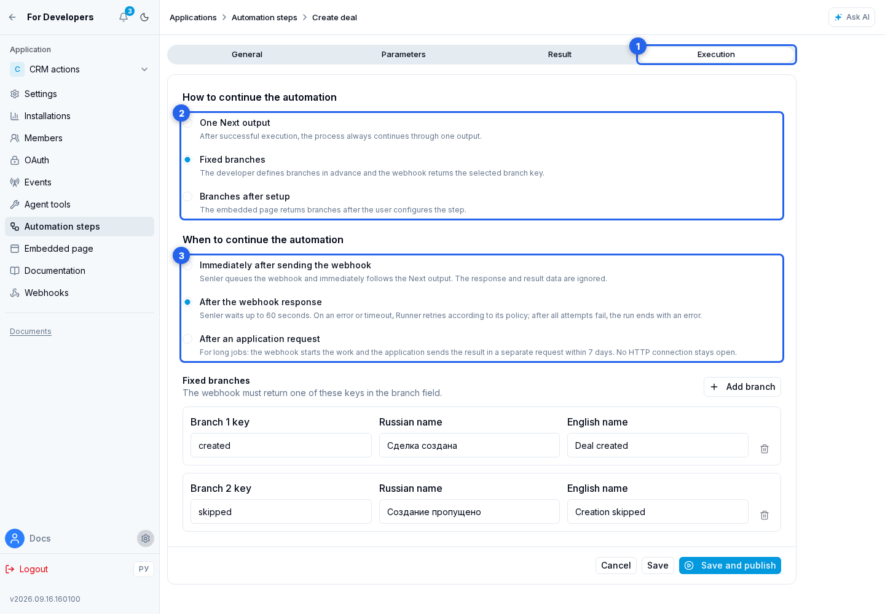Click the Branch 1 key input field

(x=281, y=445)
